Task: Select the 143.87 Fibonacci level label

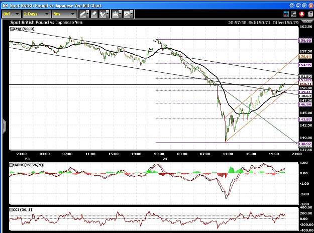Action: (x=305, y=120)
